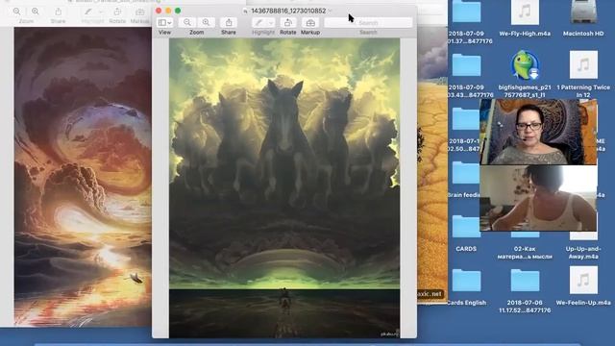This screenshot has width=615, height=346.
Task: Zoom out in the front Preview window
Action: (187, 23)
